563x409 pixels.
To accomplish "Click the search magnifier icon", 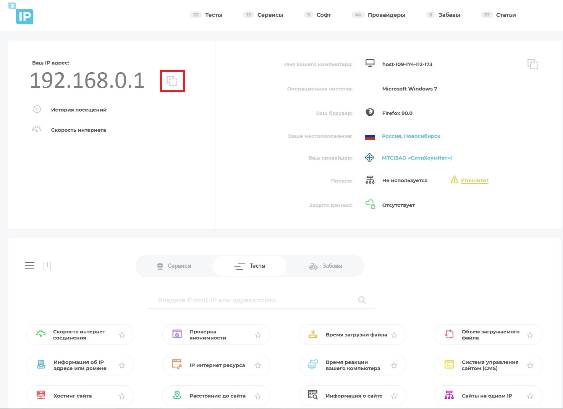I will (x=362, y=300).
